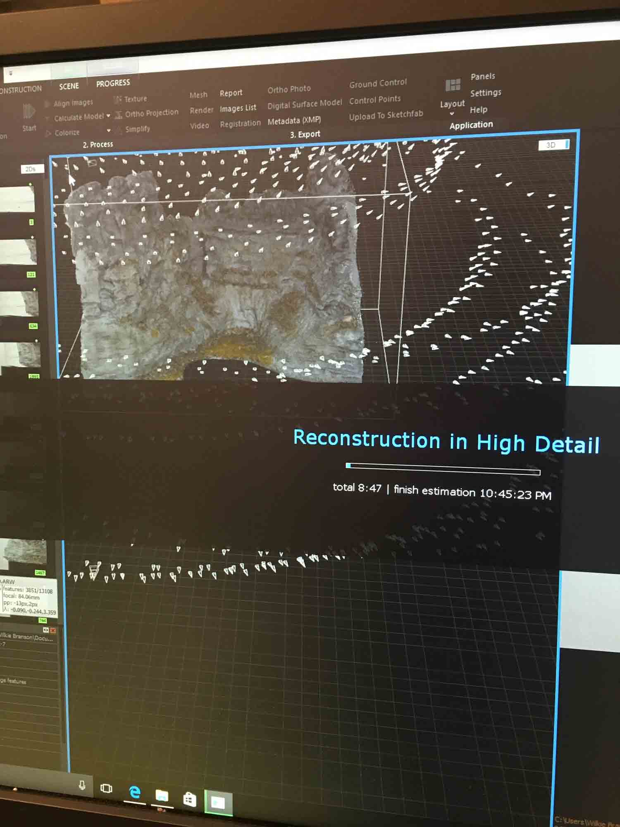The width and height of the screenshot is (620, 827).
Task: Open the Layout grid icon
Action: coord(453,85)
